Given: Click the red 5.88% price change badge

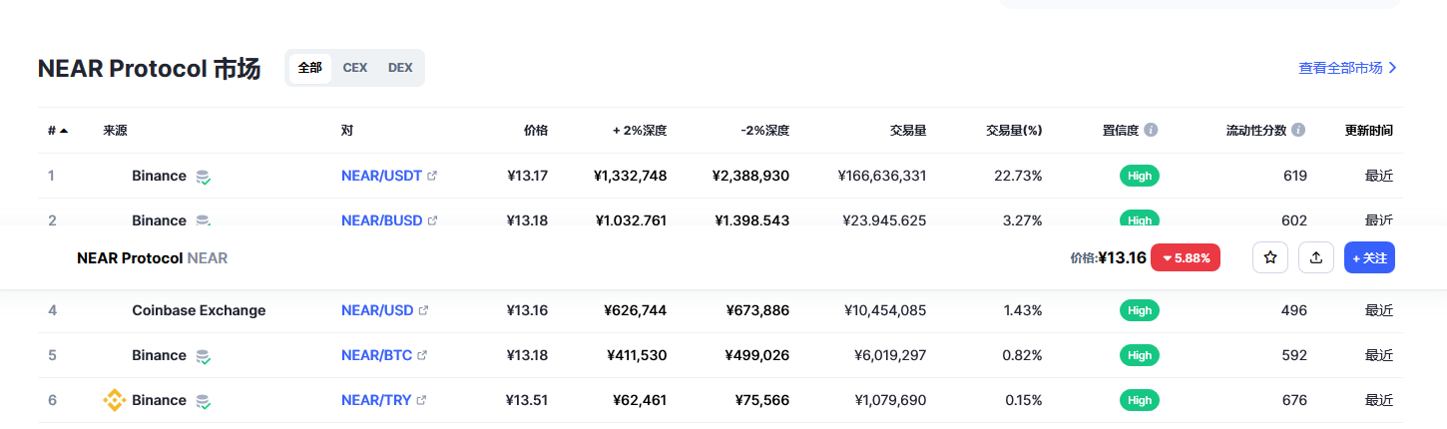Looking at the screenshot, I should click(x=1186, y=257).
